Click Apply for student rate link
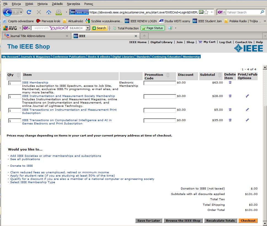The width and height of the screenshot is (267, 226). [x=63, y=175]
